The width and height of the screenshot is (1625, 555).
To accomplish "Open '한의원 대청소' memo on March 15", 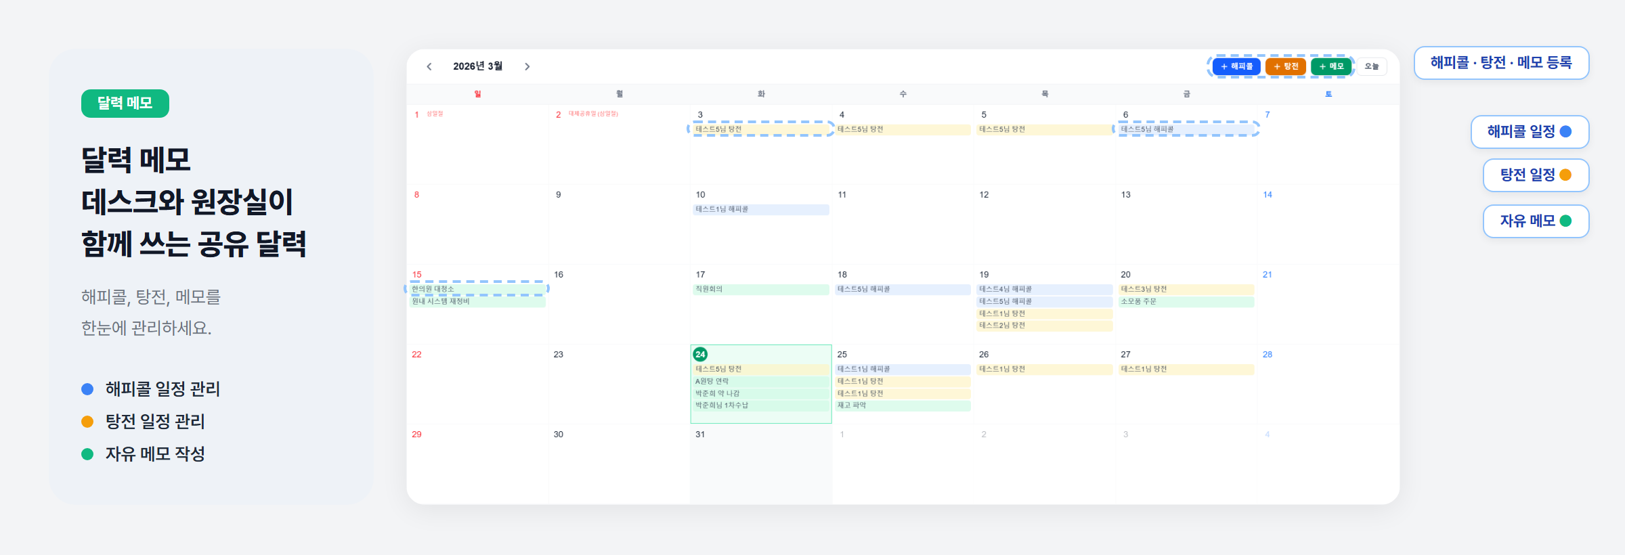I will pos(477,289).
